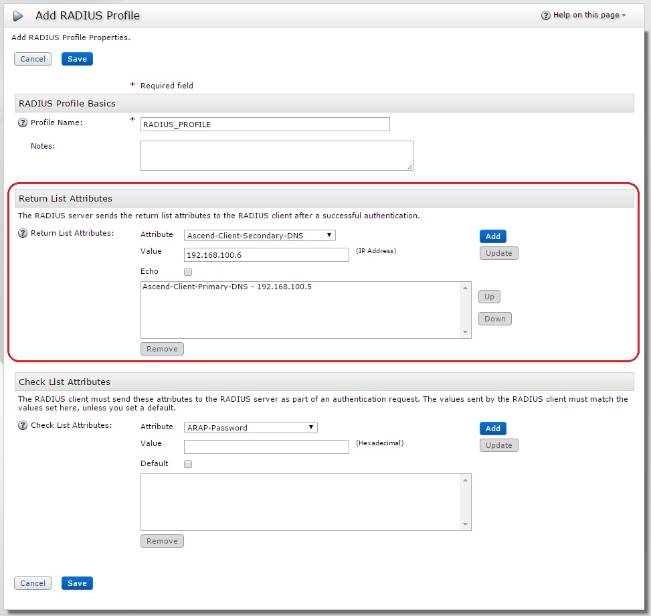651x616 pixels.
Task: Click the bottom Cancel button
Action: click(33, 583)
